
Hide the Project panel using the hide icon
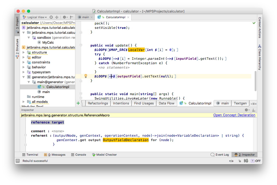[71, 17]
